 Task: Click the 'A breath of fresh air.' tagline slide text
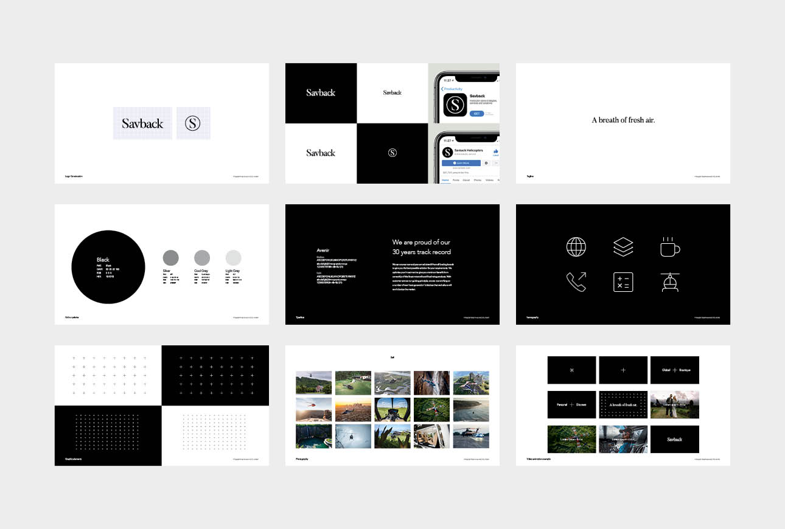pyautogui.click(x=623, y=120)
